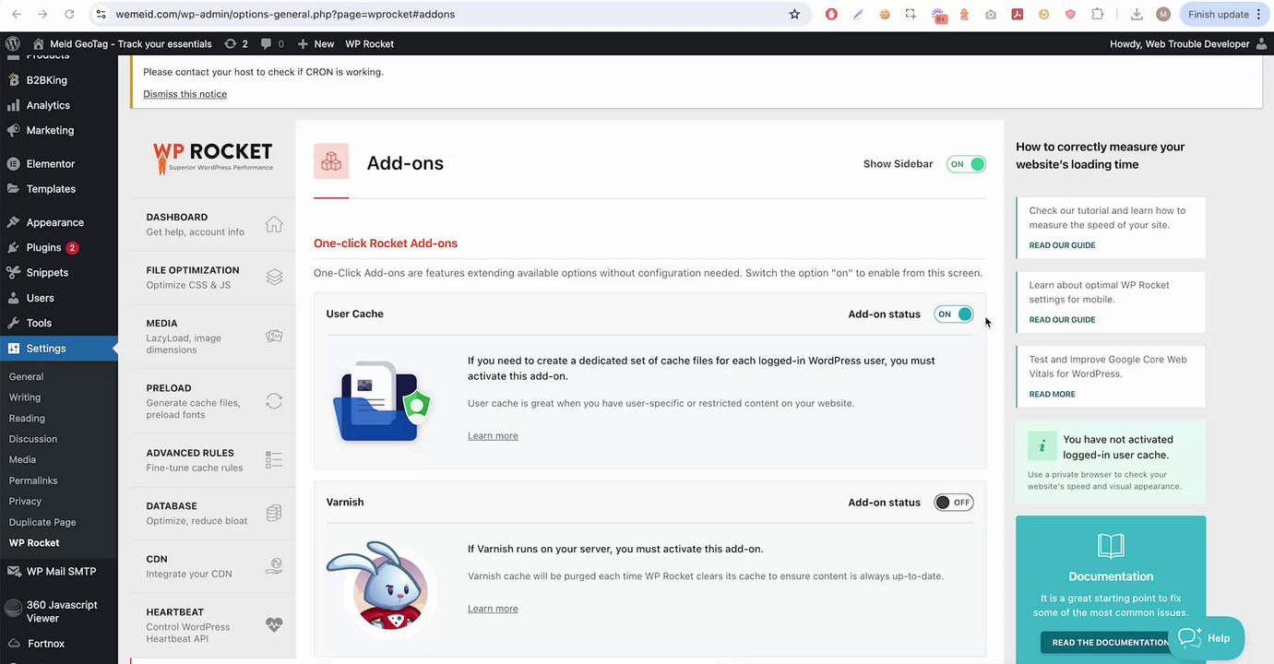Viewport: 1274px width, 664px height.
Task: Open the browser downloads icon
Action: coord(1137,14)
